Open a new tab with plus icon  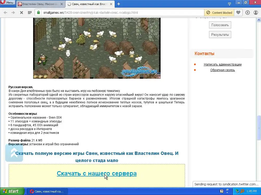pyautogui.click(x=119, y=4)
